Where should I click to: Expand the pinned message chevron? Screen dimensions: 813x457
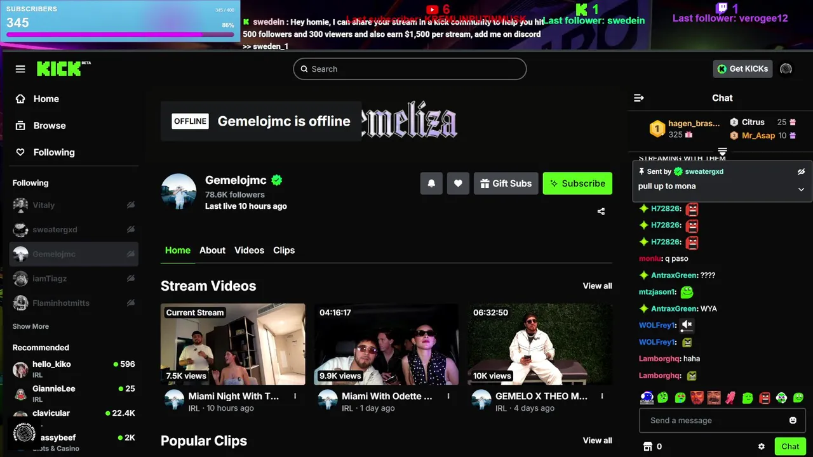click(x=801, y=189)
